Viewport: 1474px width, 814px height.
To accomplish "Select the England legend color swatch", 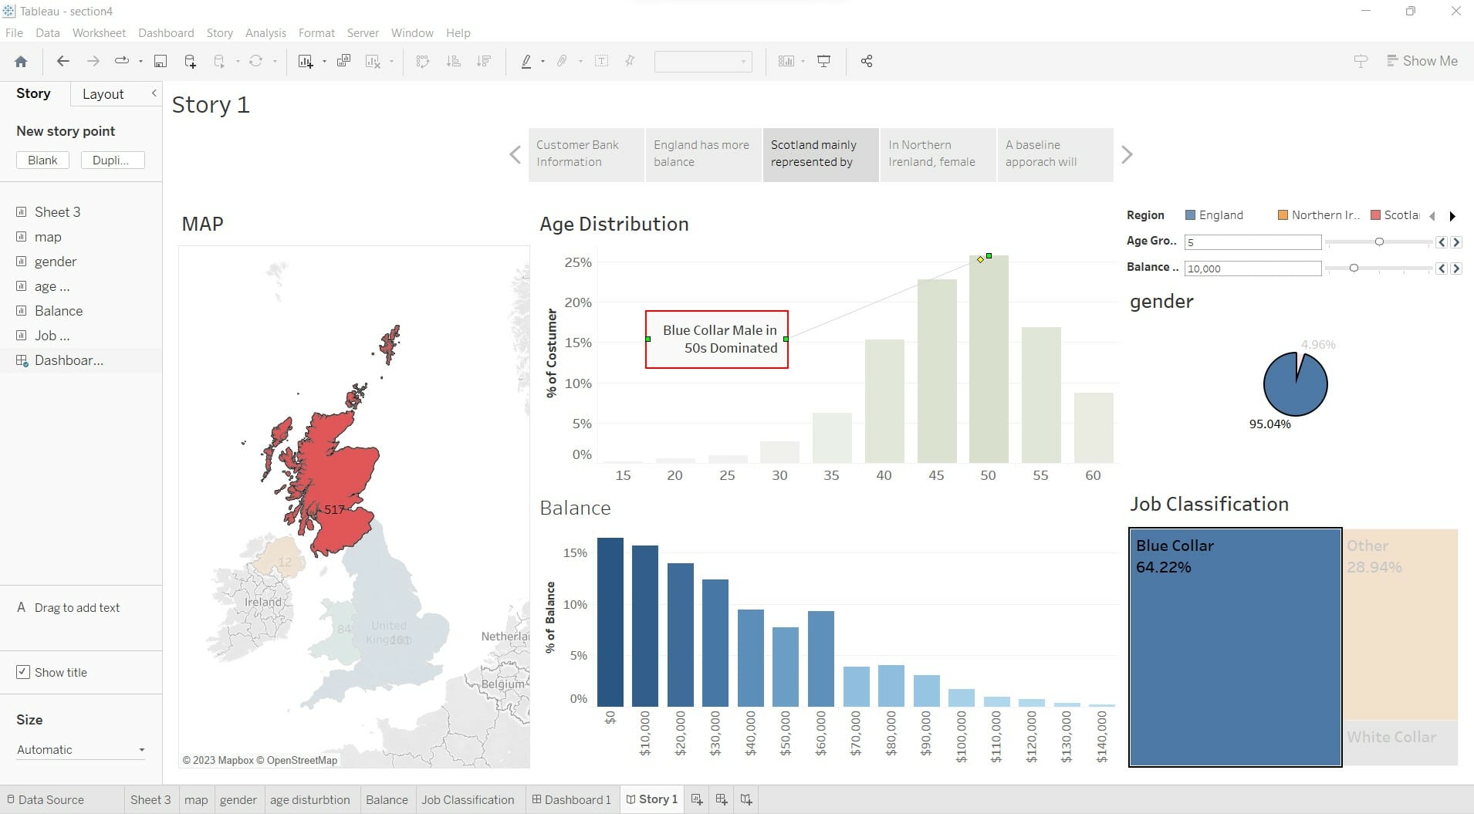I will pos(1190,215).
